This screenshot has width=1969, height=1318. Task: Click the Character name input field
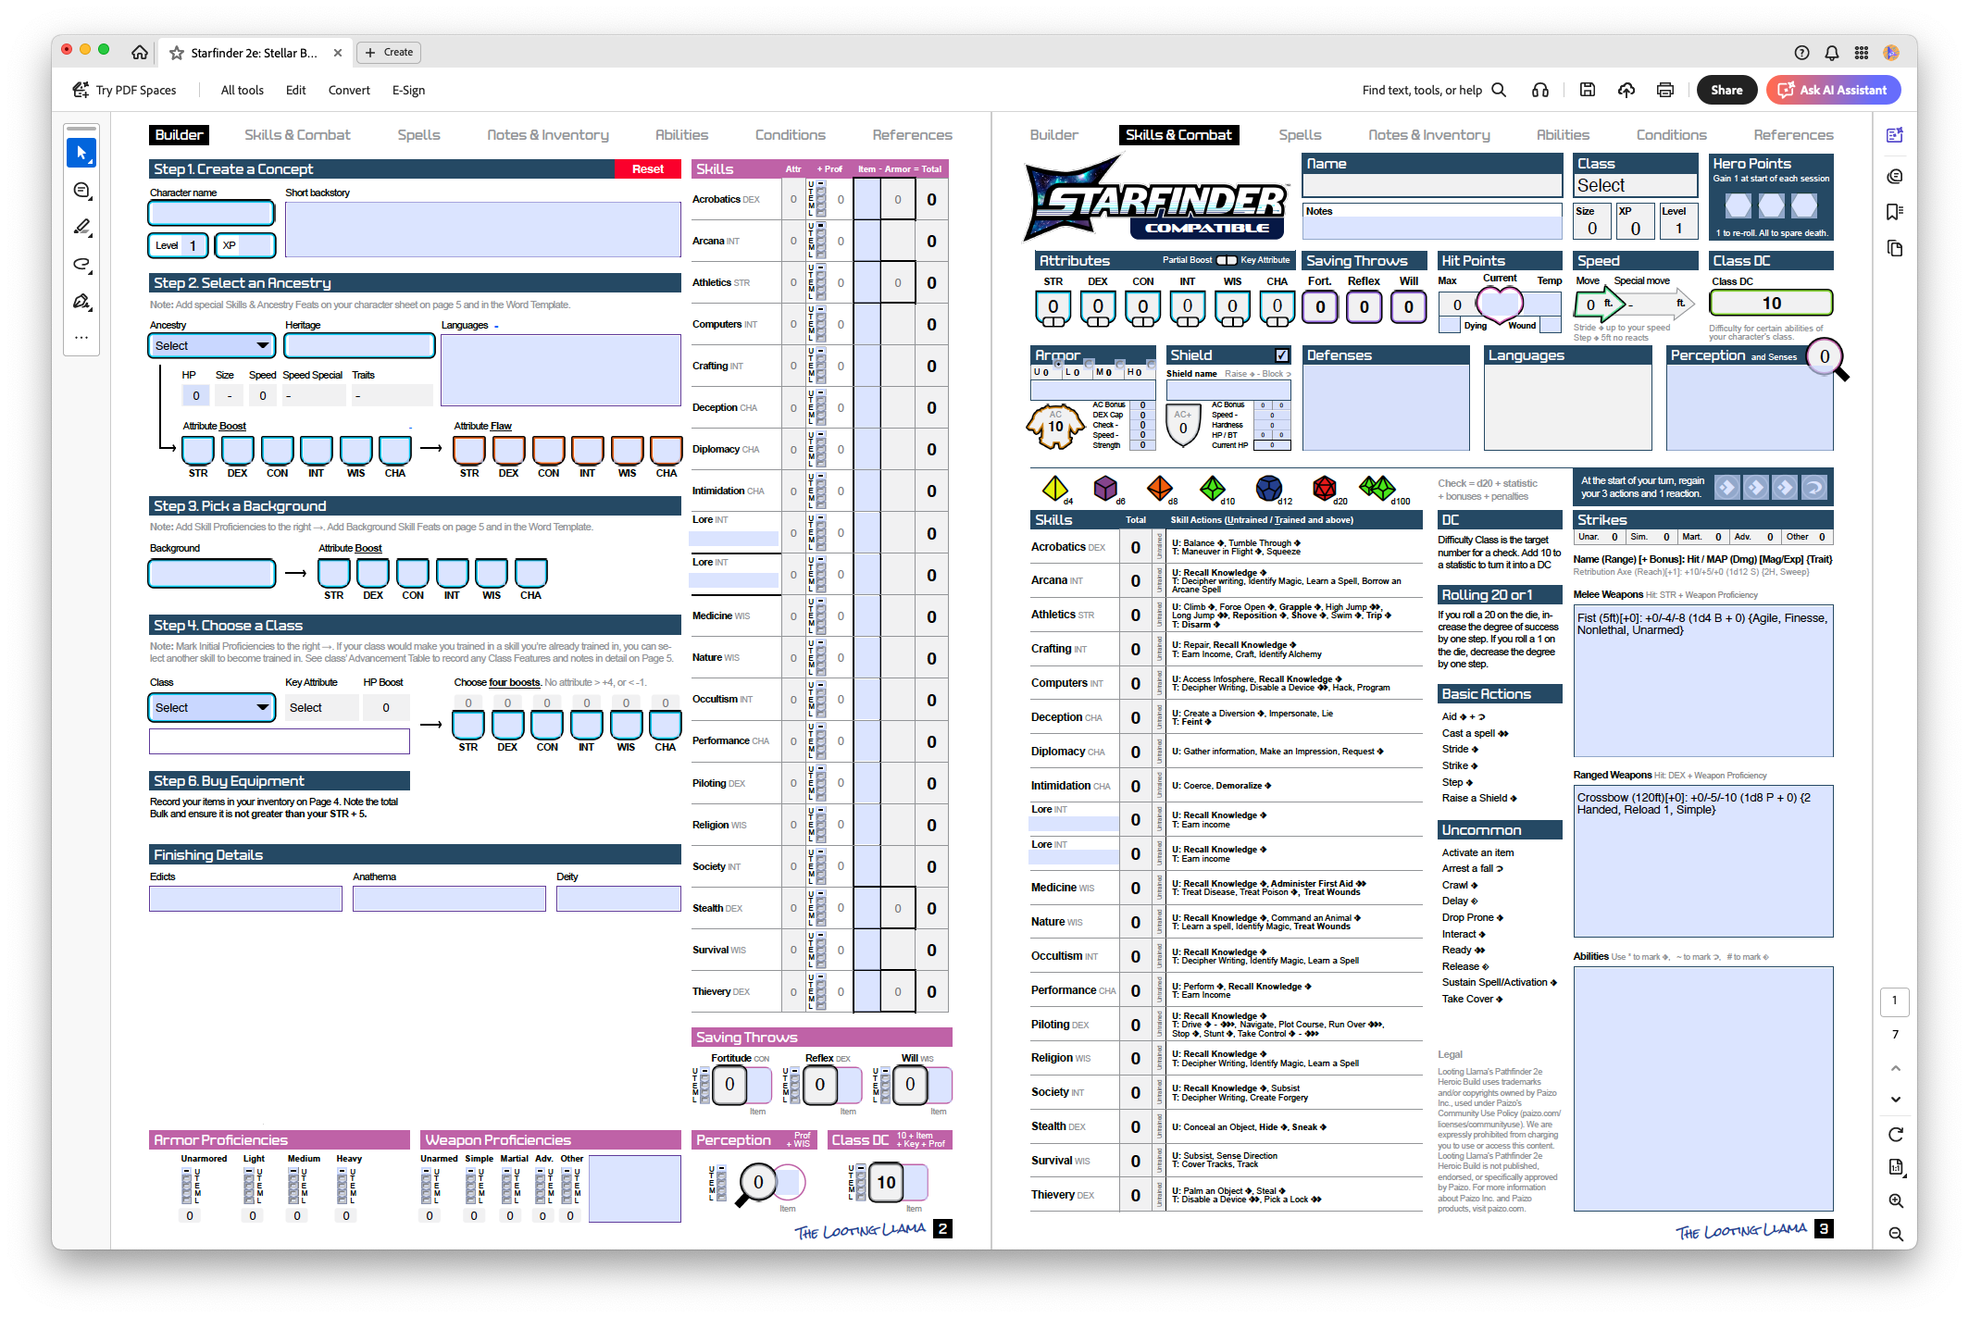point(211,214)
